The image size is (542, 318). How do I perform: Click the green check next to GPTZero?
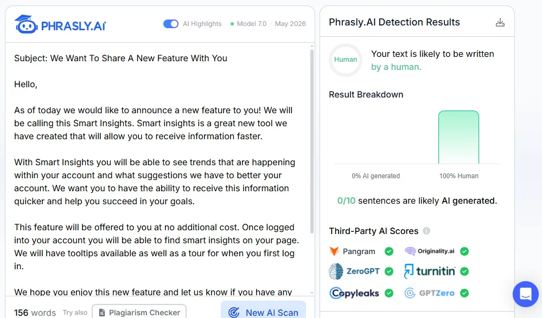point(464,293)
